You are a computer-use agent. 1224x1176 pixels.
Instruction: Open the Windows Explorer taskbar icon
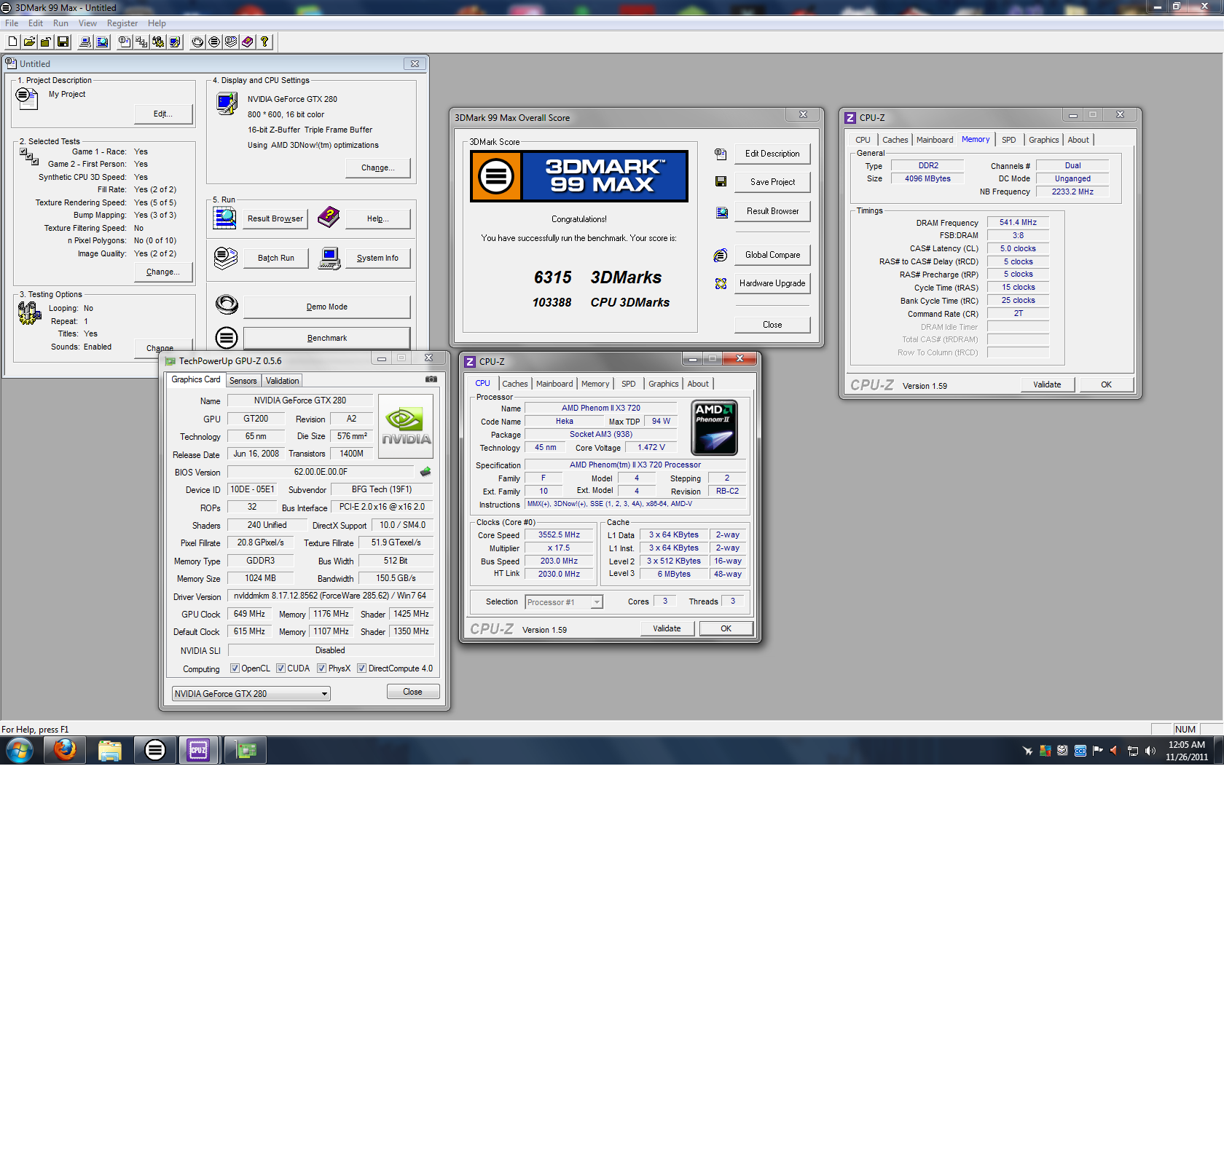109,750
